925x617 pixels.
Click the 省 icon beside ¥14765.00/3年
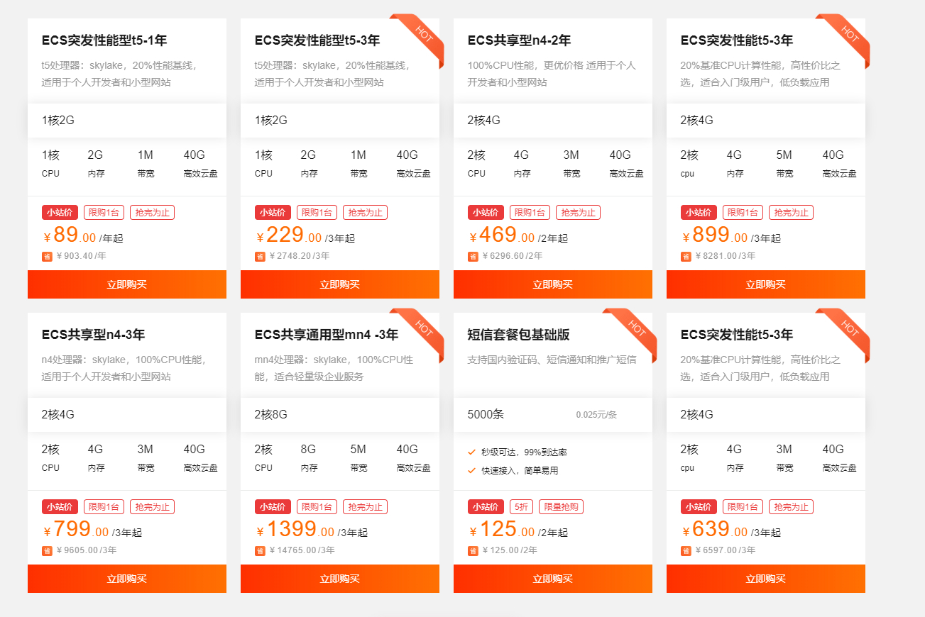(260, 551)
